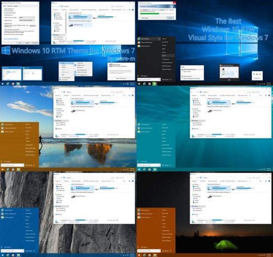Screen dimensions: 273x257
Task: Open the Taskbar buttons dropdown
Action: (x=27, y=20)
